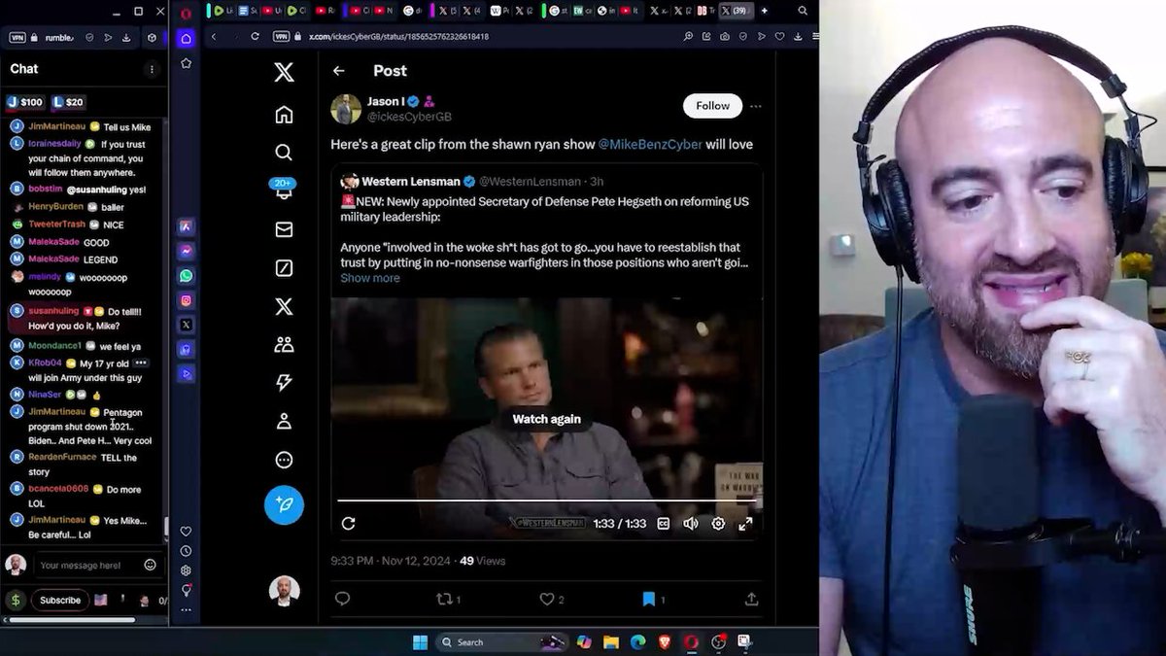Click the browser reload button

[x=255, y=36]
